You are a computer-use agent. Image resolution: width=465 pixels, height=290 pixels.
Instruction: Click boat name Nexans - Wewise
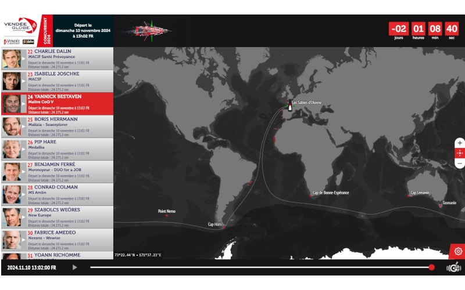(44, 238)
